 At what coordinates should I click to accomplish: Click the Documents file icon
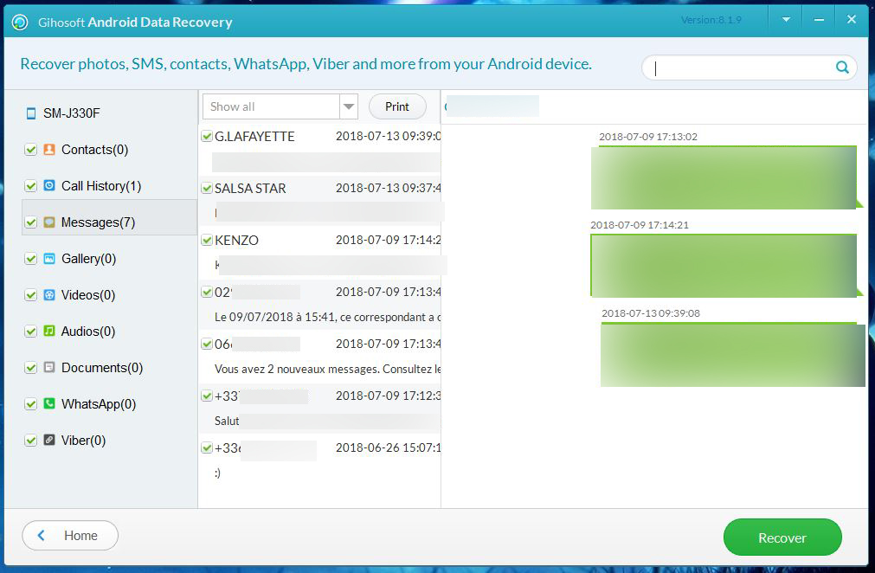[49, 367]
